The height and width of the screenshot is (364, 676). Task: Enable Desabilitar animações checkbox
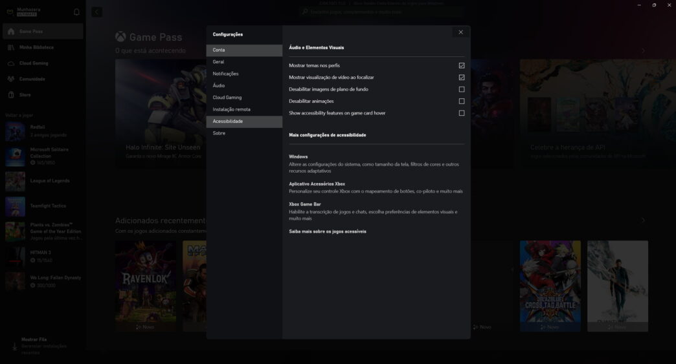pos(462,101)
